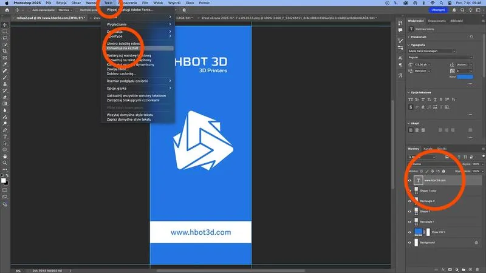Switch to the Kanały tab
Image resolution: width=486 pixels, height=273 pixels.
428,149
